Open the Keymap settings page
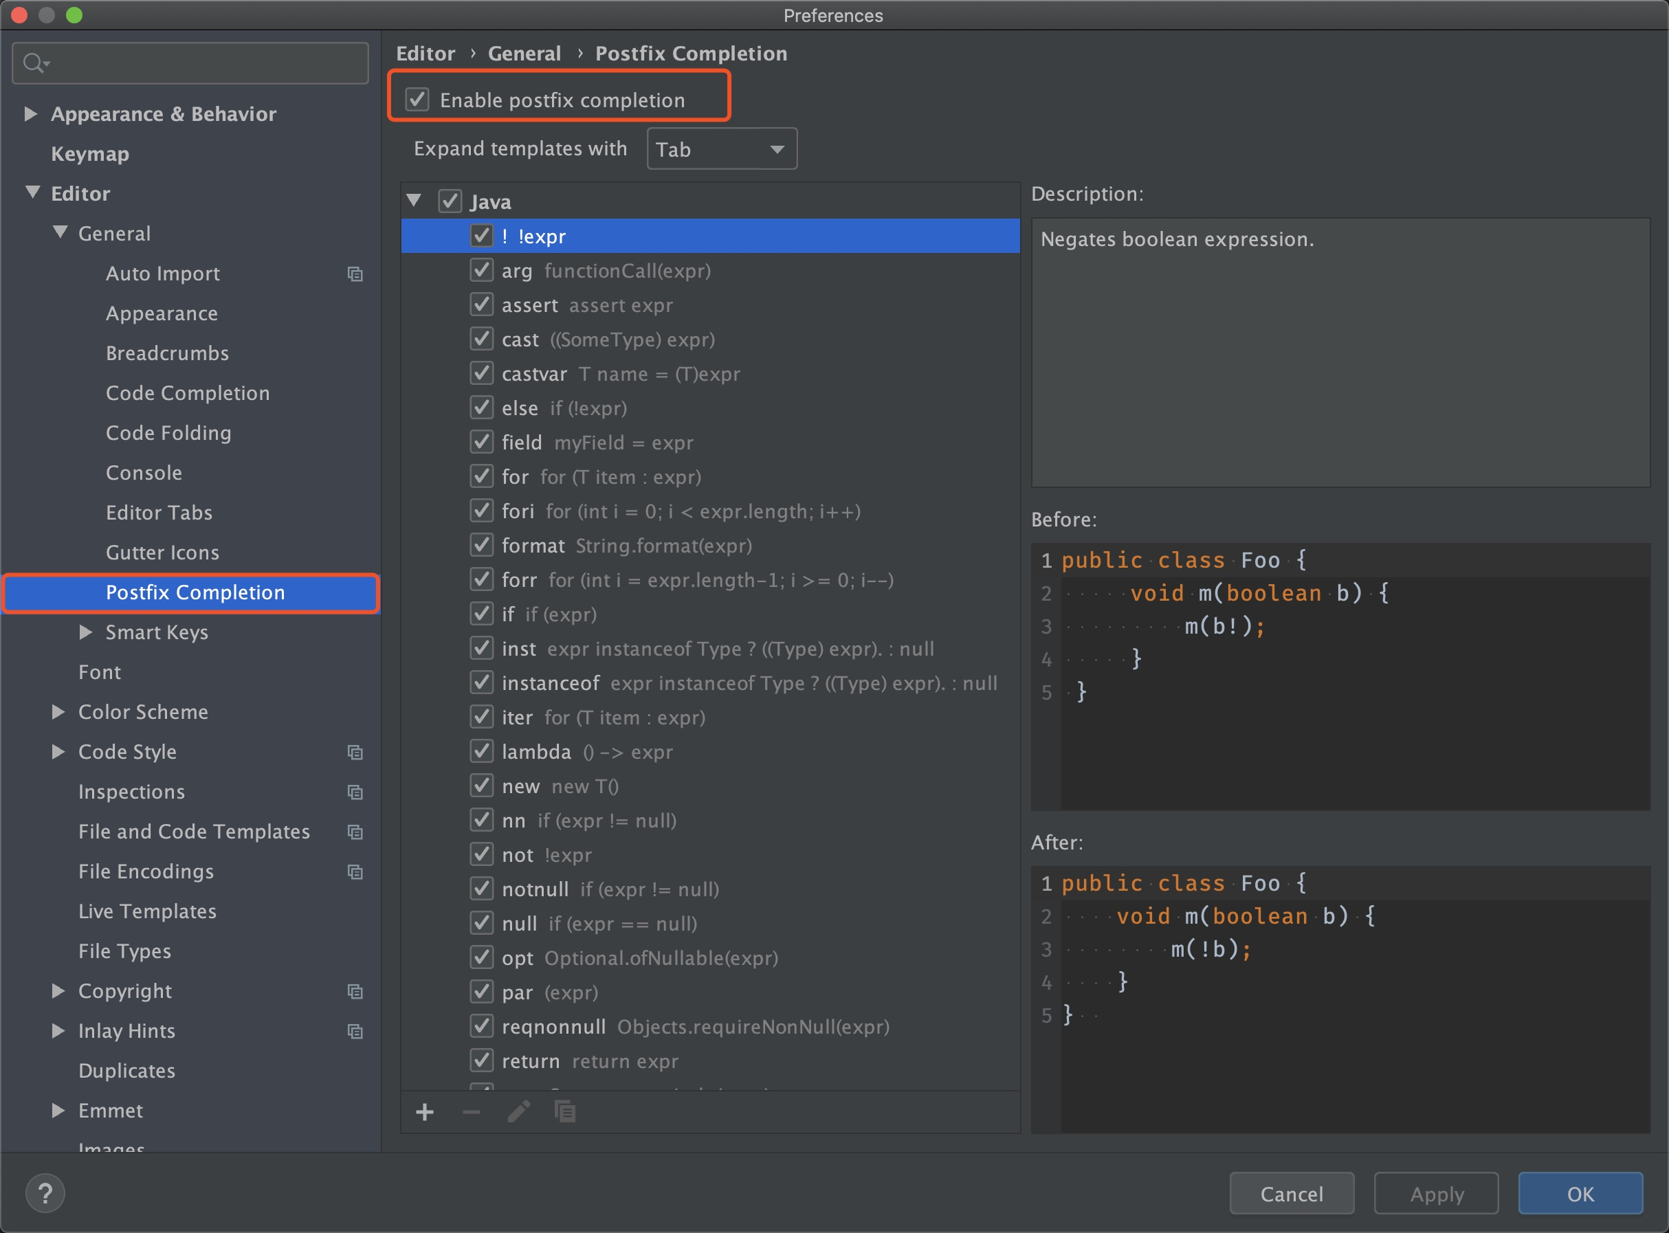1669x1233 pixels. click(x=89, y=154)
